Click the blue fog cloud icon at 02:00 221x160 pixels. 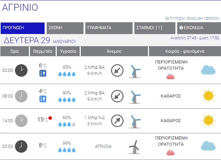(208, 70)
